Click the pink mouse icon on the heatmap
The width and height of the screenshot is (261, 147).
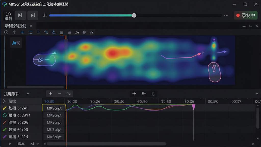(x=215, y=72)
